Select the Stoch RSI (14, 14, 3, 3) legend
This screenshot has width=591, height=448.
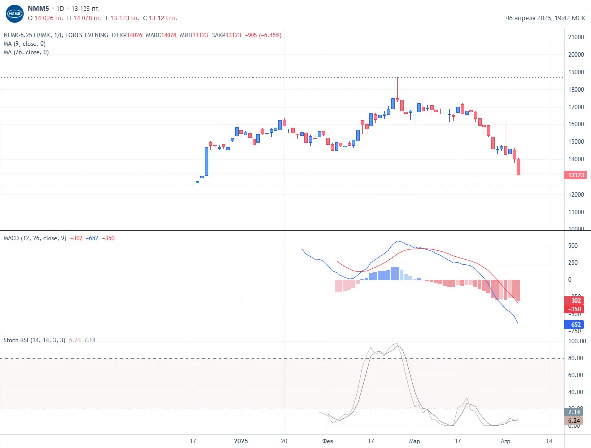click(x=35, y=340)
